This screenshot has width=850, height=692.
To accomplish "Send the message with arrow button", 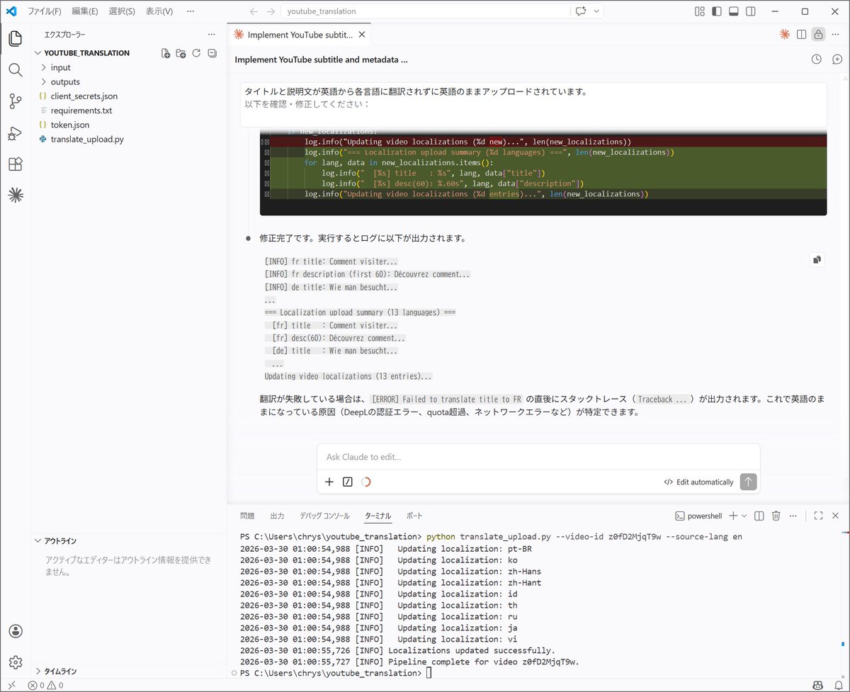I will point(748,482).
